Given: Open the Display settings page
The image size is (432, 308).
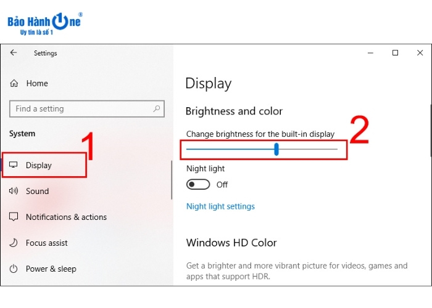Looking at the screenshot, I should (x=39, y=165).
